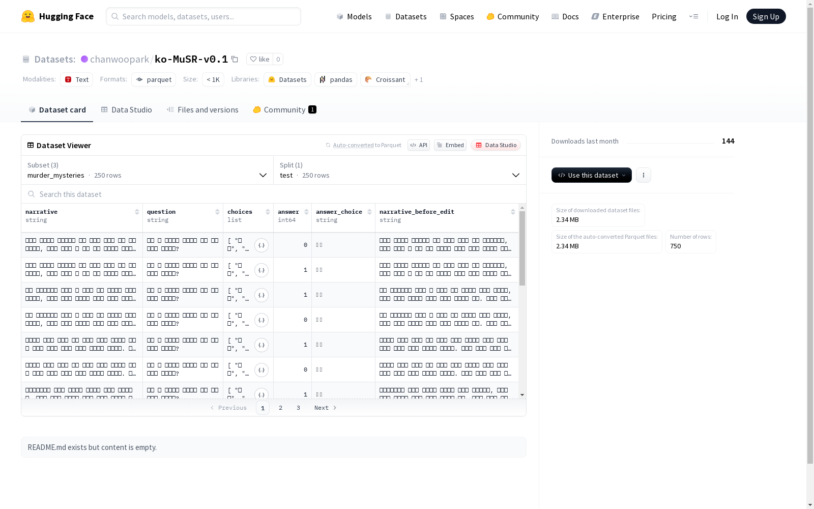This screenshot has width=814, height=509.
Task: Go to page 2 of the dataset
Action: coord(280,408)
